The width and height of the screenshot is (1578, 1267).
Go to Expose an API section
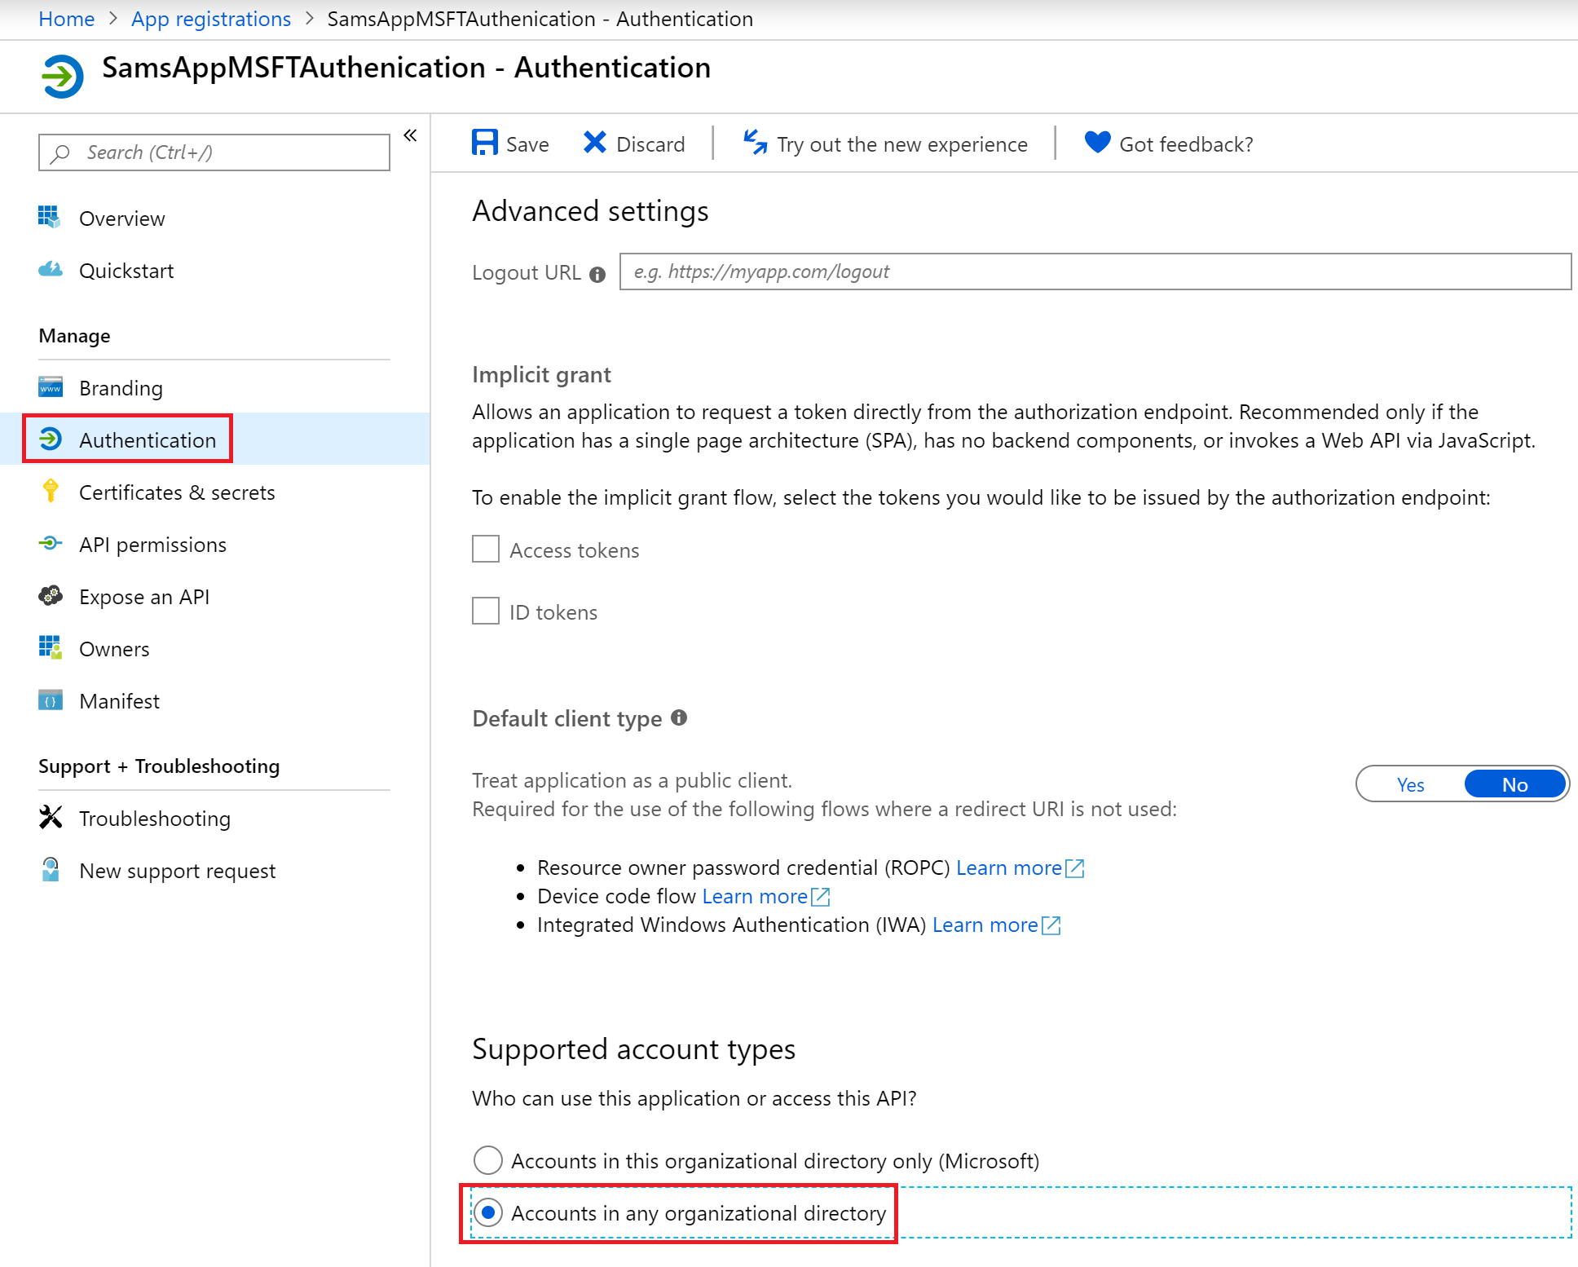[144, 597]
